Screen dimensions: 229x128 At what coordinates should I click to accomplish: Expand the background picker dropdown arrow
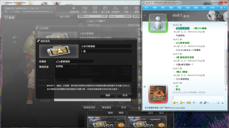coord(208,103)
